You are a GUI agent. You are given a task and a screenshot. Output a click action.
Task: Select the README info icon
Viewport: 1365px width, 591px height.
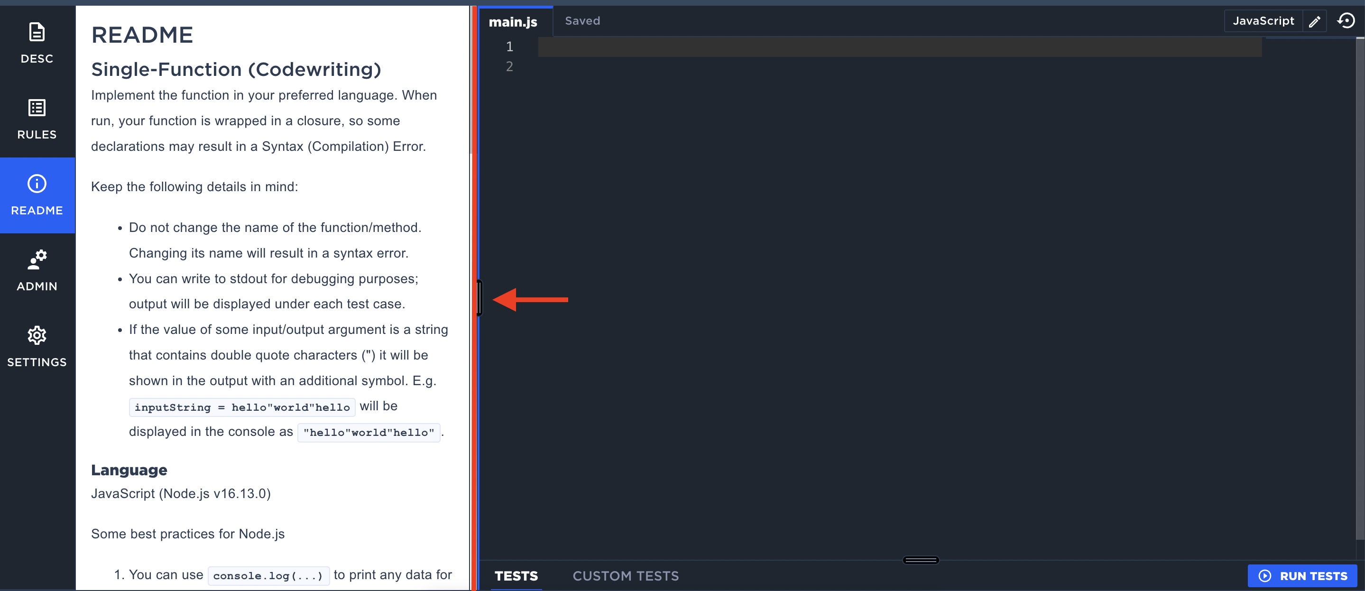click(x=37, y=184)
